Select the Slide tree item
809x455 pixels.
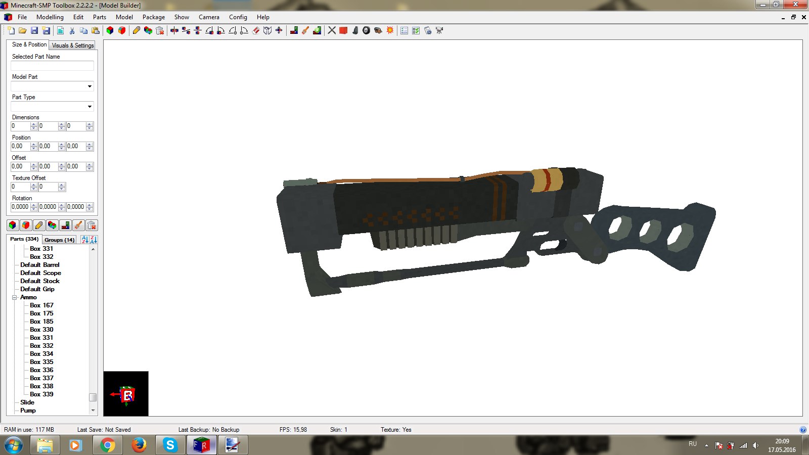[x=27, y=402]
